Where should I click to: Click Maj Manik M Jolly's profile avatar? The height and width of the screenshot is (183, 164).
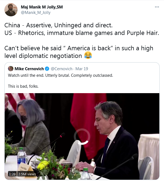[x=11, y=10]
